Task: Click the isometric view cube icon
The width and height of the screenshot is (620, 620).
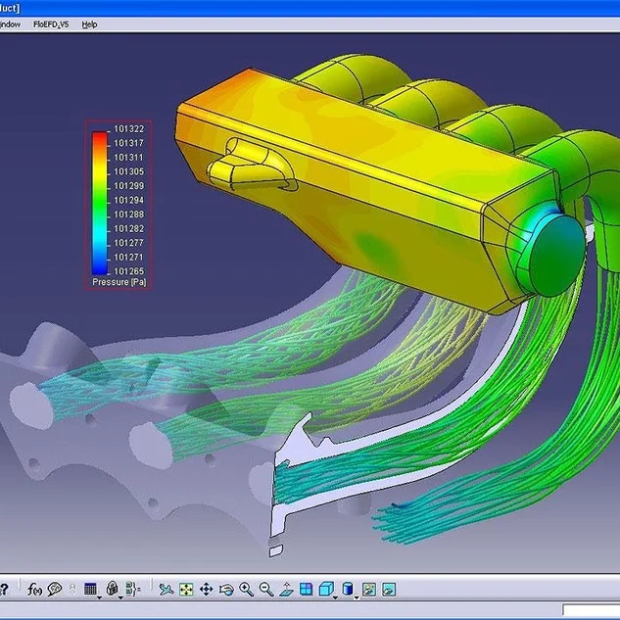Action: point(326,590)
